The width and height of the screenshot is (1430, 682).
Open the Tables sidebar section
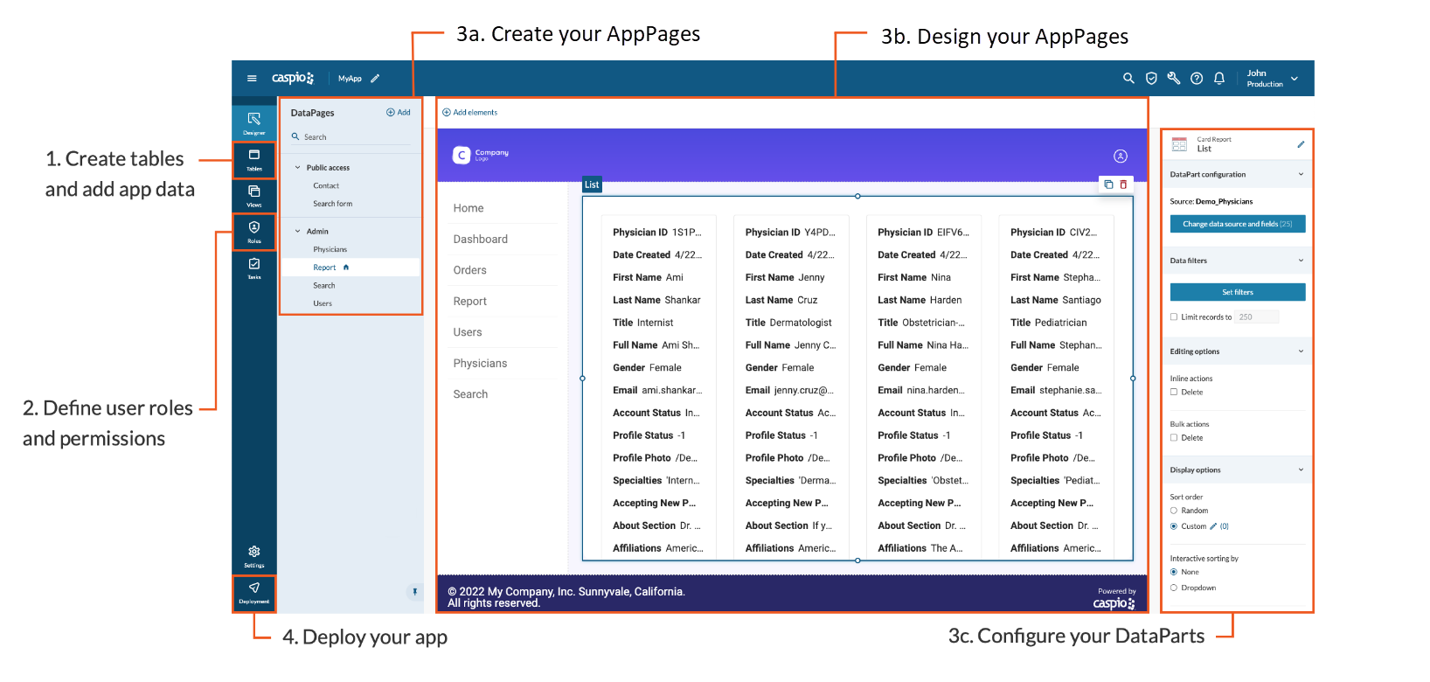click(x=254, y=160)
